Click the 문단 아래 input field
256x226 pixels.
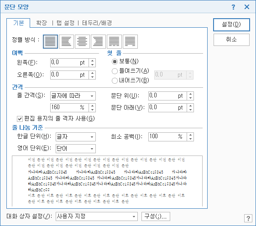pos(167,108)
